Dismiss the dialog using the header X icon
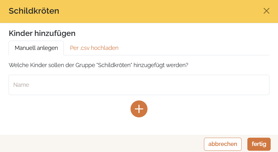The width and height of the screenshot is (278, 152). tap(267, 11)
